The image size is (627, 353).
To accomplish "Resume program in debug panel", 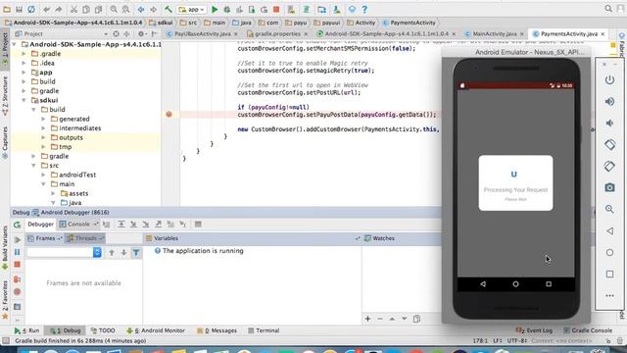I will (x=18, y=239).
